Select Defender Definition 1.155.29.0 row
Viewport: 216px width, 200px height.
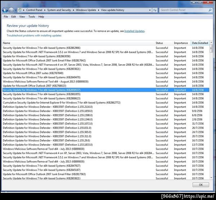[106, 140]
